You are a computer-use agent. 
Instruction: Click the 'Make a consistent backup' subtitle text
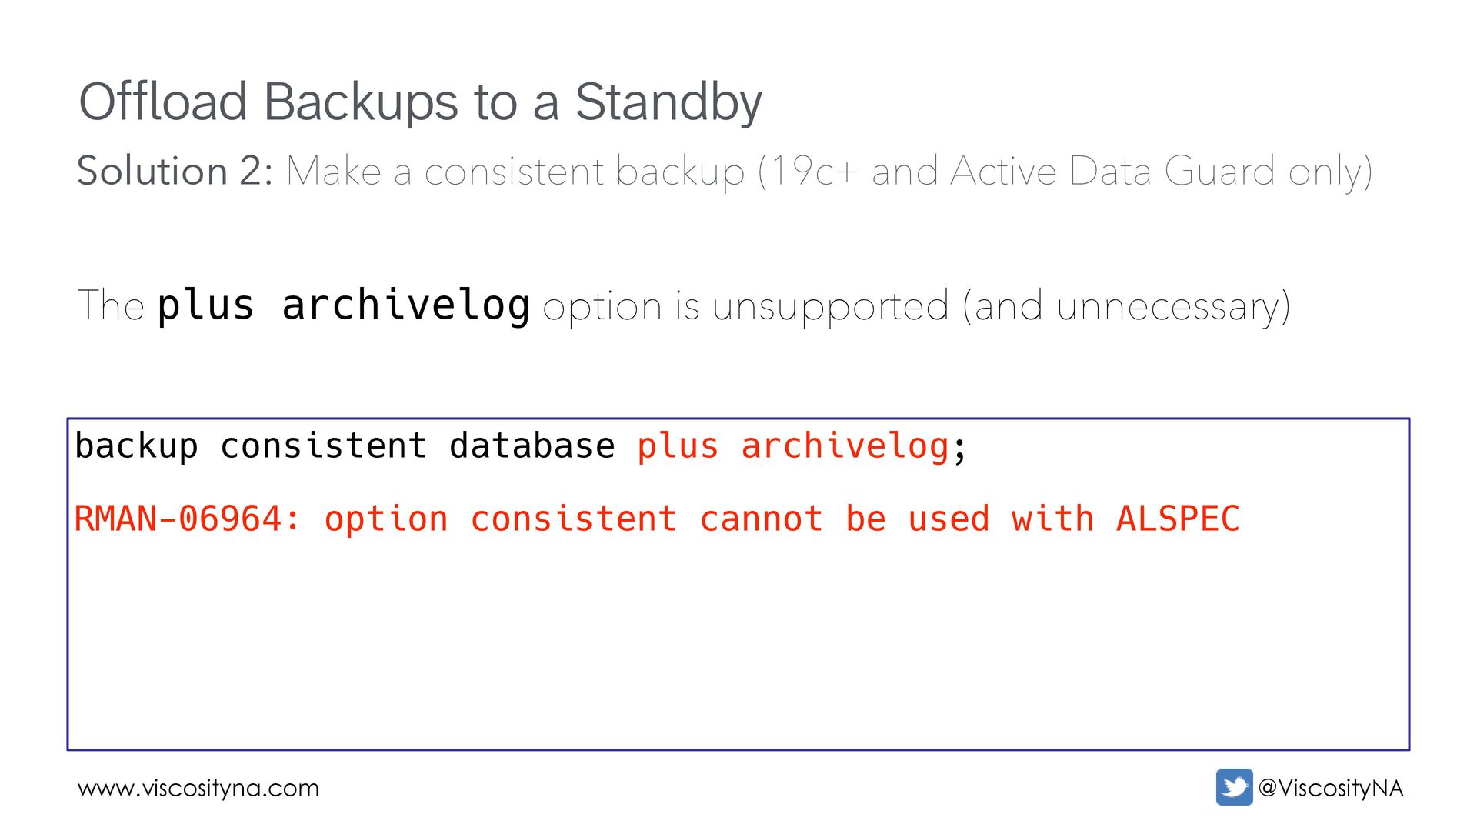[x=515, y=171]
